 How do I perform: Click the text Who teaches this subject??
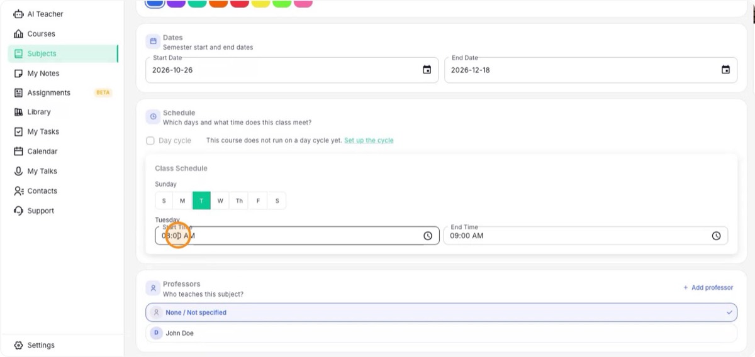tap(203, 294)
